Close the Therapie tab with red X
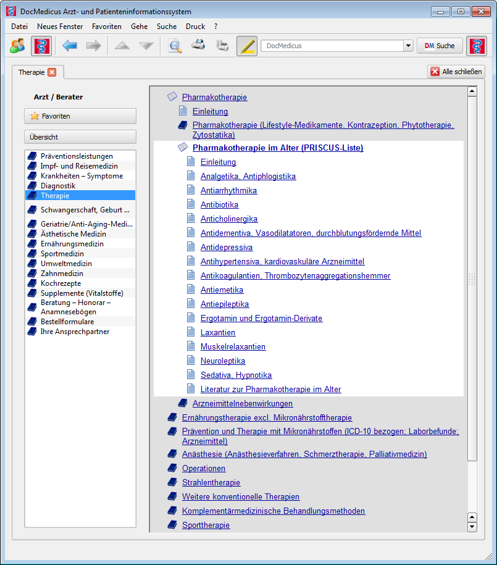The image size is (497, 565). [x=52, y=72]
